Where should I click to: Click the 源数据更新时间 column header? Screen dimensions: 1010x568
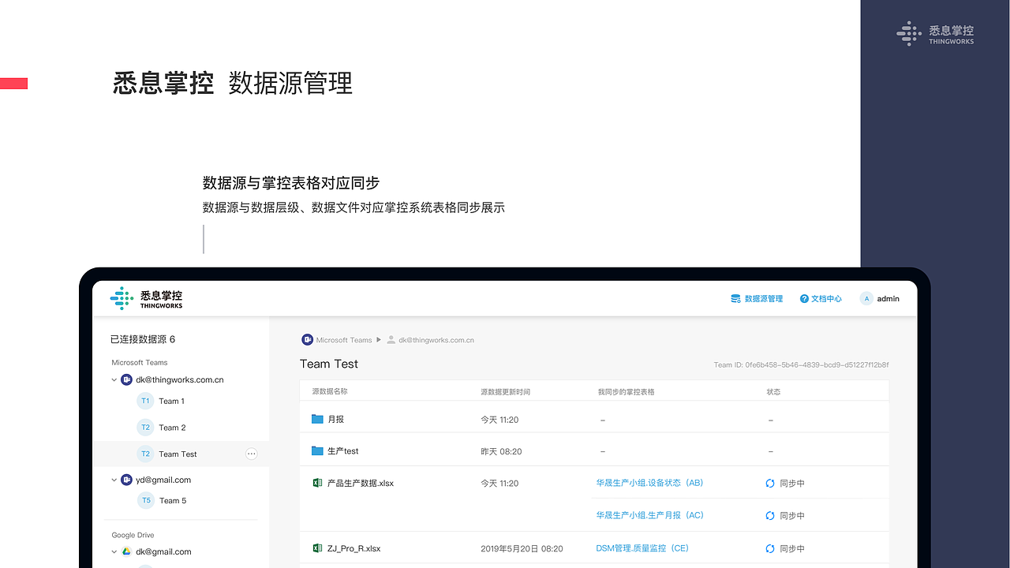tap(505, 392)
